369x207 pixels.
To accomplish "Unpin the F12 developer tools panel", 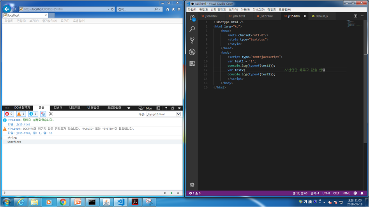I will 173,108.
